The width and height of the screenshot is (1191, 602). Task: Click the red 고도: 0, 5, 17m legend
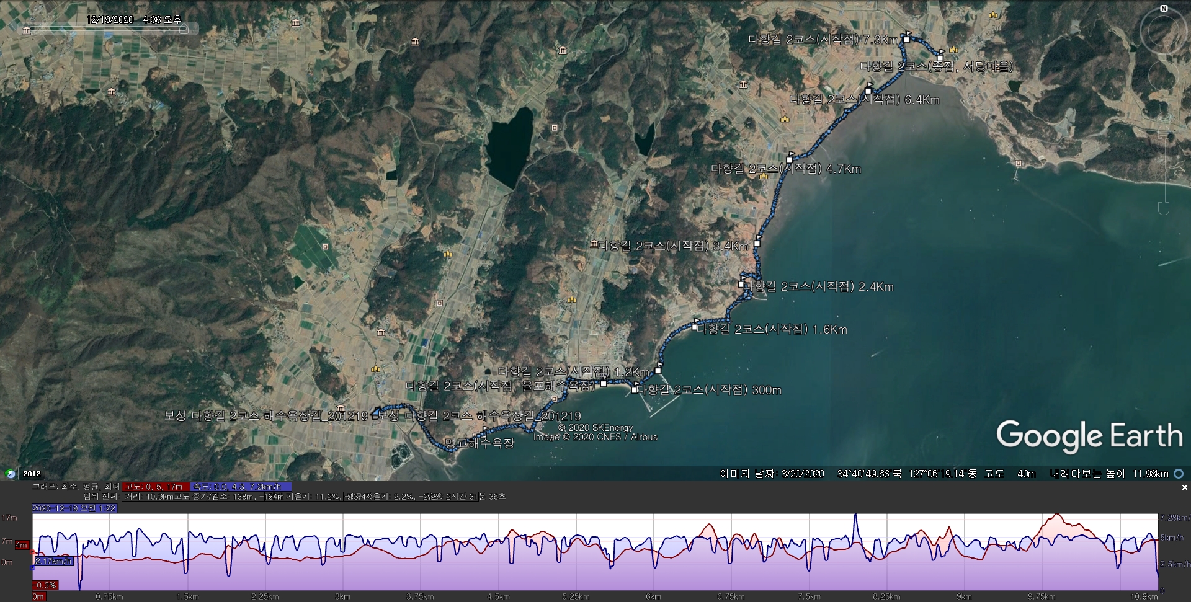pyautogui.click(x=156, y=487)
